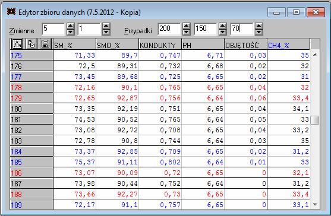
Task: Click cell 73,98 in row 187
Action: (74, 183)
